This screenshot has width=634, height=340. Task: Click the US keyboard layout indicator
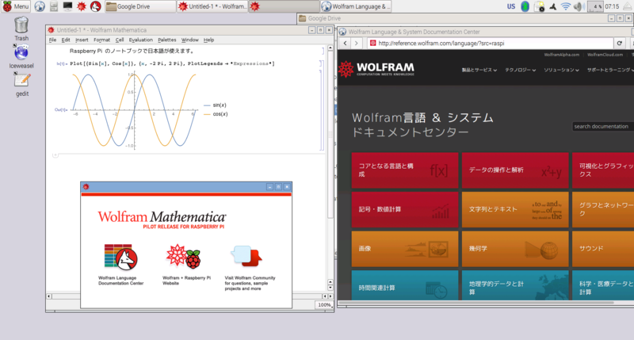point(511,6)
